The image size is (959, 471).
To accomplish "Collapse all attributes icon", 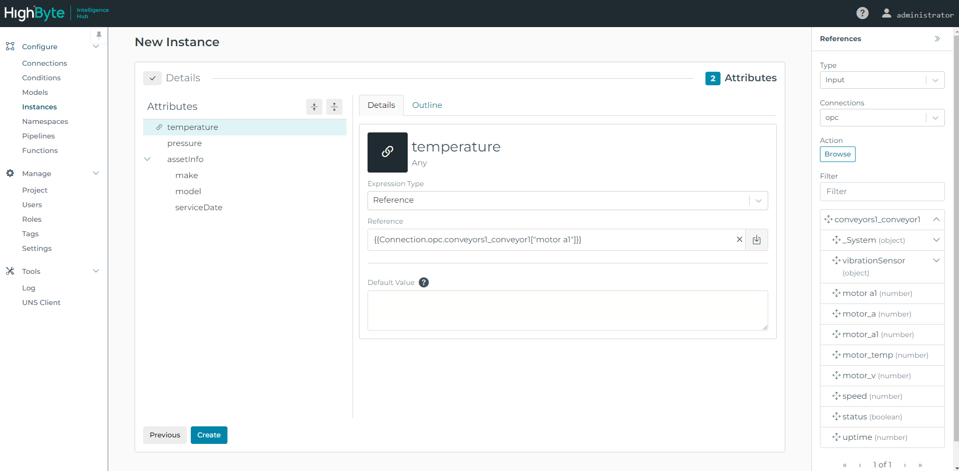I will (x=314, y=106).
